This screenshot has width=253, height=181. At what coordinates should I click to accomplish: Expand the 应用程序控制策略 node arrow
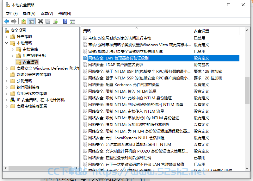pyautogui.click(x=6, y=93)
